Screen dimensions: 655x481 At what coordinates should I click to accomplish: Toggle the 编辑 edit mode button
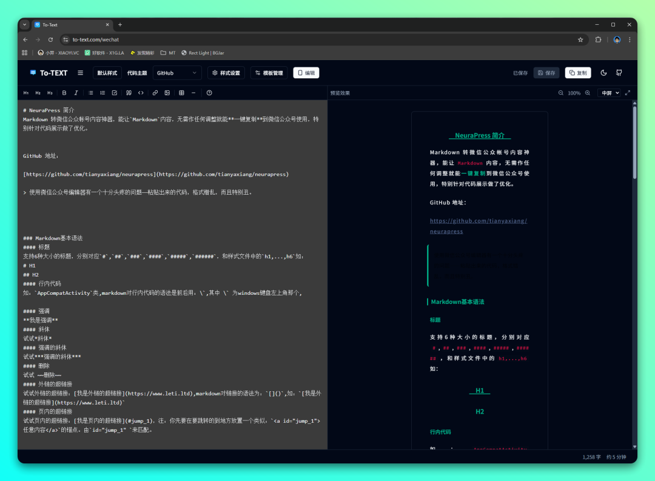[306, 73]
